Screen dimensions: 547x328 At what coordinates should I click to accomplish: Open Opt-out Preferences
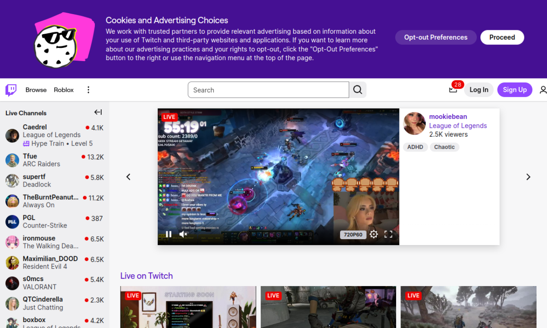(x=435, y=37)
